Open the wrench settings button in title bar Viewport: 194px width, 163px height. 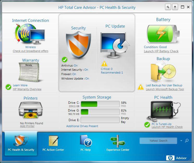coord(168,7)
